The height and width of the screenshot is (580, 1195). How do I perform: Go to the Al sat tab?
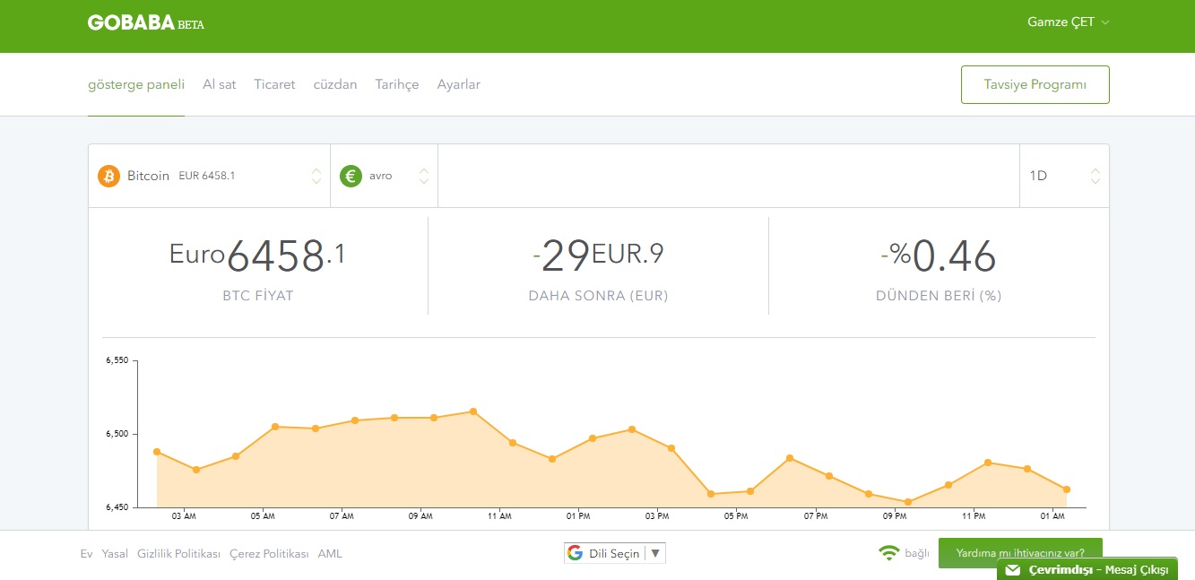pos(220,84)
